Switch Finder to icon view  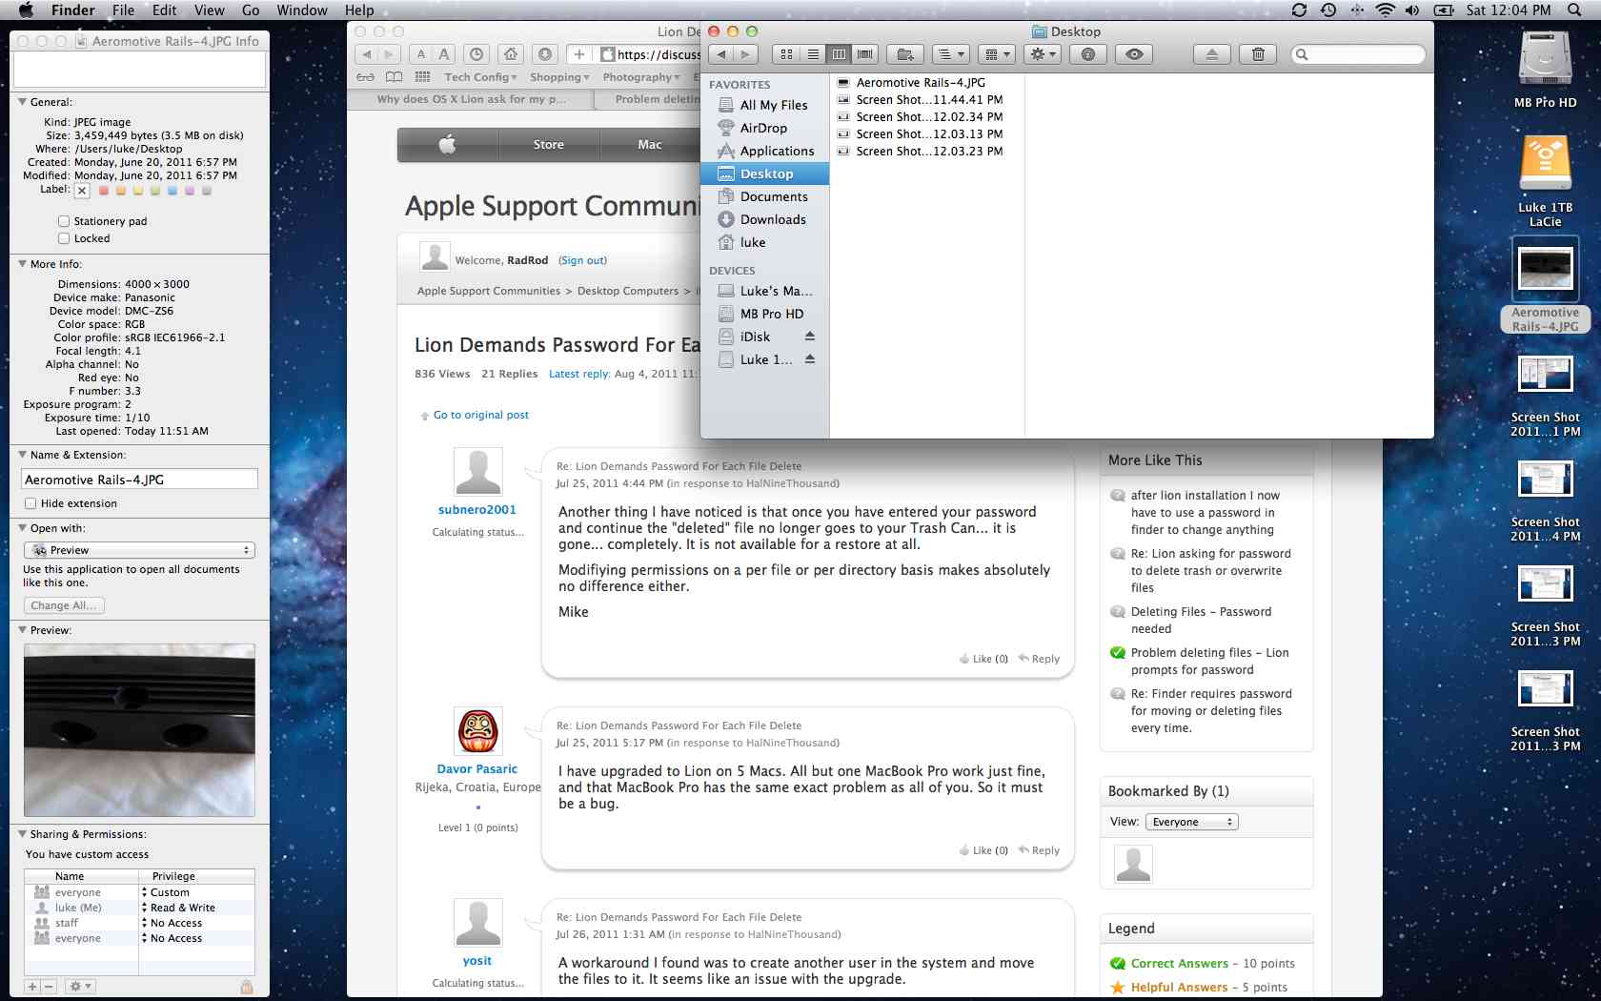click(x=786, y=54)
